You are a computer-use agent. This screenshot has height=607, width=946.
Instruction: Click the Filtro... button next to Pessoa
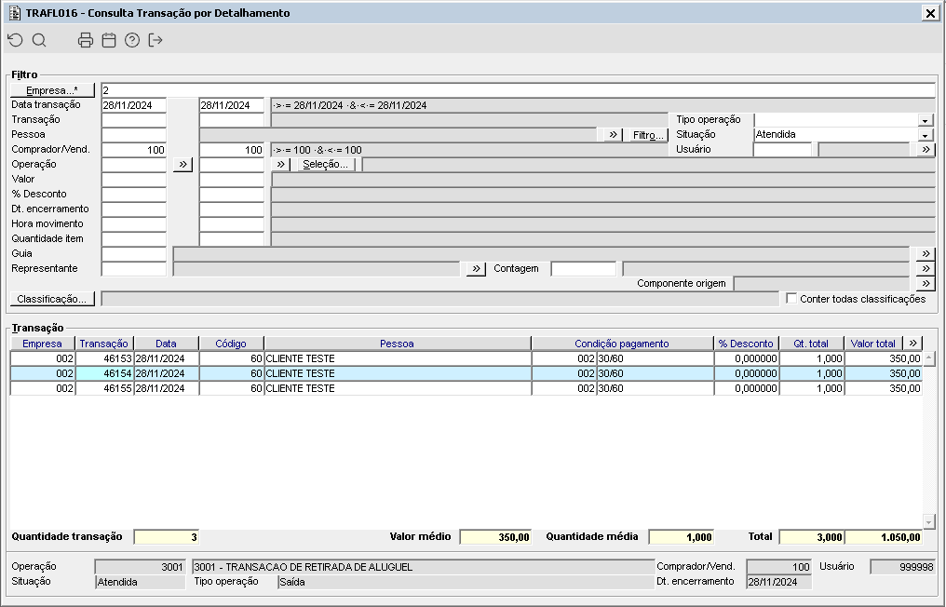(648, 135)
